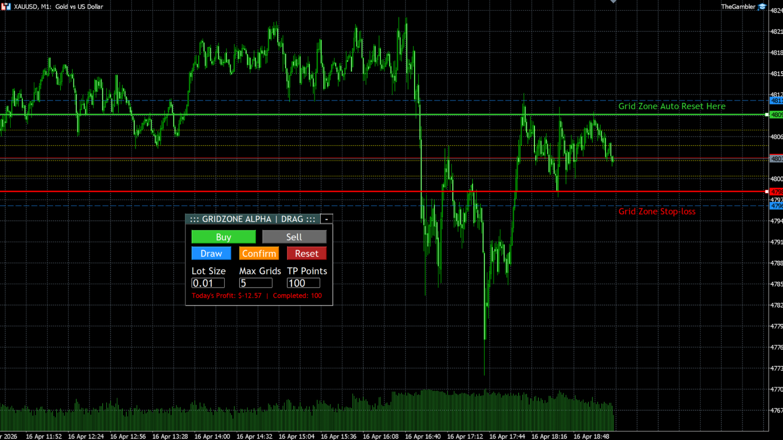
Task: Click the 'Grid Zone Stop-loss' text label
Action: (657, 211)
